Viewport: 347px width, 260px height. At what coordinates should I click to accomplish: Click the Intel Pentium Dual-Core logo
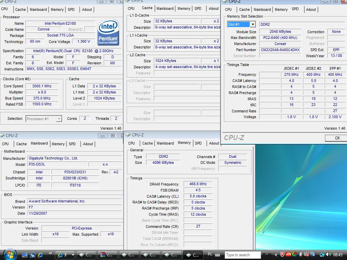coord(108,32)
